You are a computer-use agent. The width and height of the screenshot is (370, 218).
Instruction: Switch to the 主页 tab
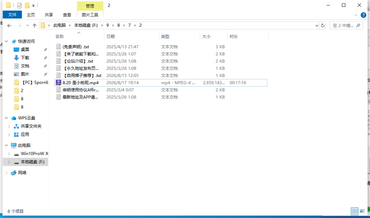tap(31, 15)
